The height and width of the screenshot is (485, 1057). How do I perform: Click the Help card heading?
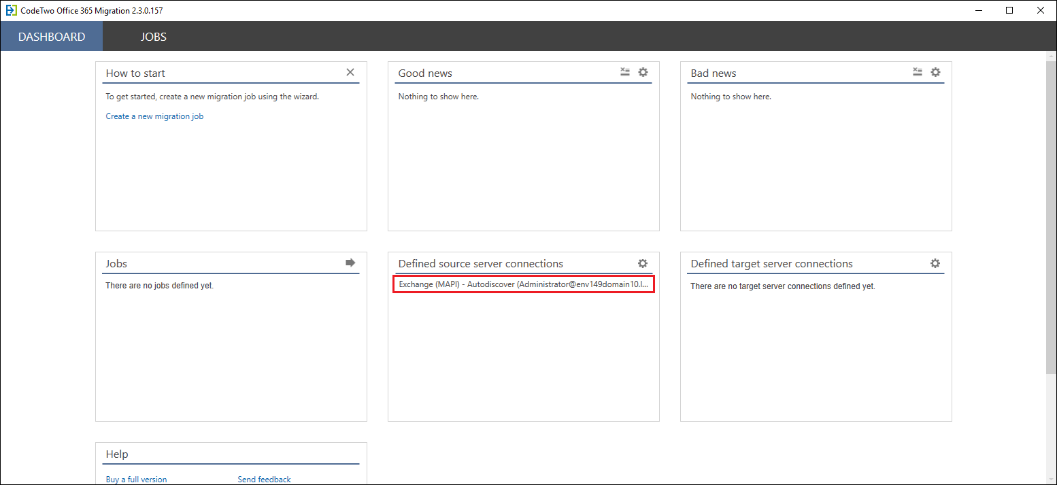pos(117,454)
